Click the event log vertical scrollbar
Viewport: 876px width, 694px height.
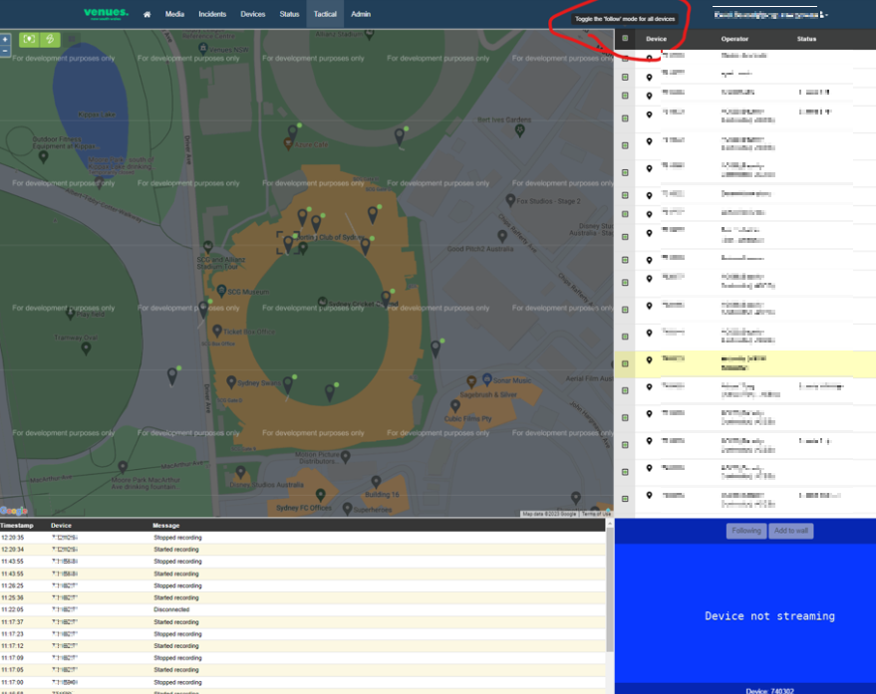[x=610, y=589]
